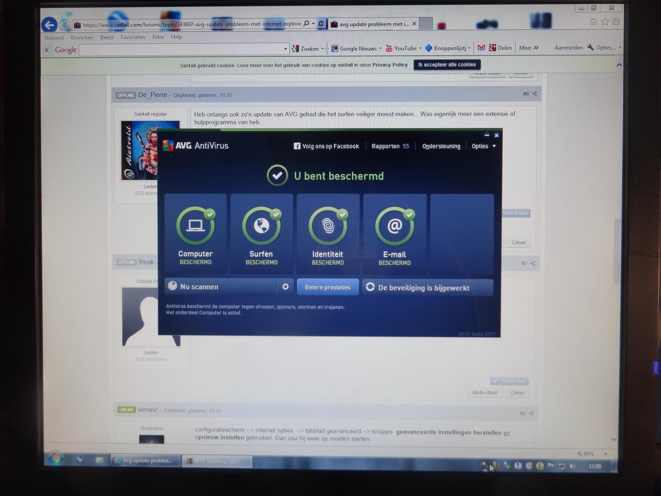Image resolution: width=661 pixels, height=496 pixels.
Task: Expand the YouTube dropdown arrow
Action: tap(421, 48)
